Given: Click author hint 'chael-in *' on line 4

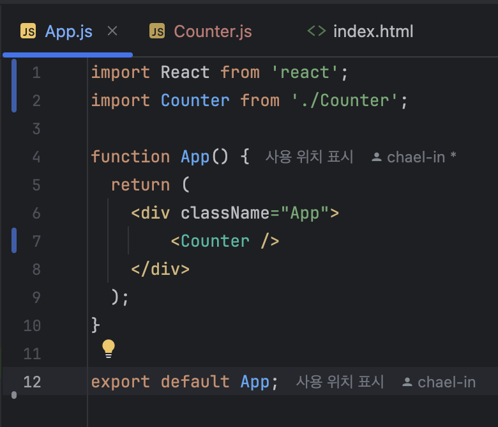Looking at the screenshot, I should (421, 157).
